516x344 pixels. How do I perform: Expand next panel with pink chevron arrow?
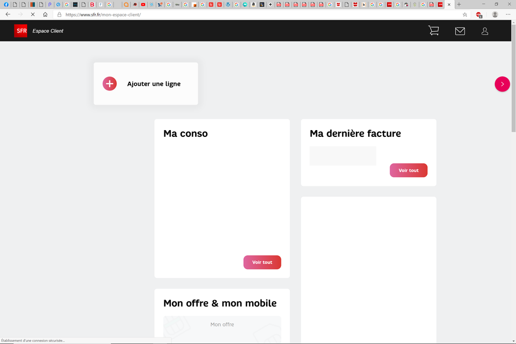tap(502, 84)
